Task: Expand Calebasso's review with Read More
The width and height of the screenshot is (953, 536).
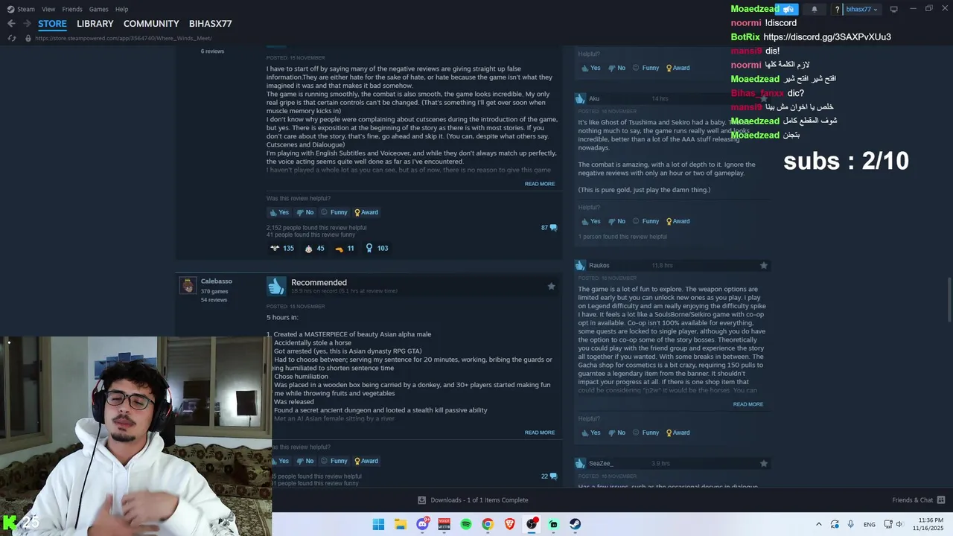Action: tap(540, 433)
